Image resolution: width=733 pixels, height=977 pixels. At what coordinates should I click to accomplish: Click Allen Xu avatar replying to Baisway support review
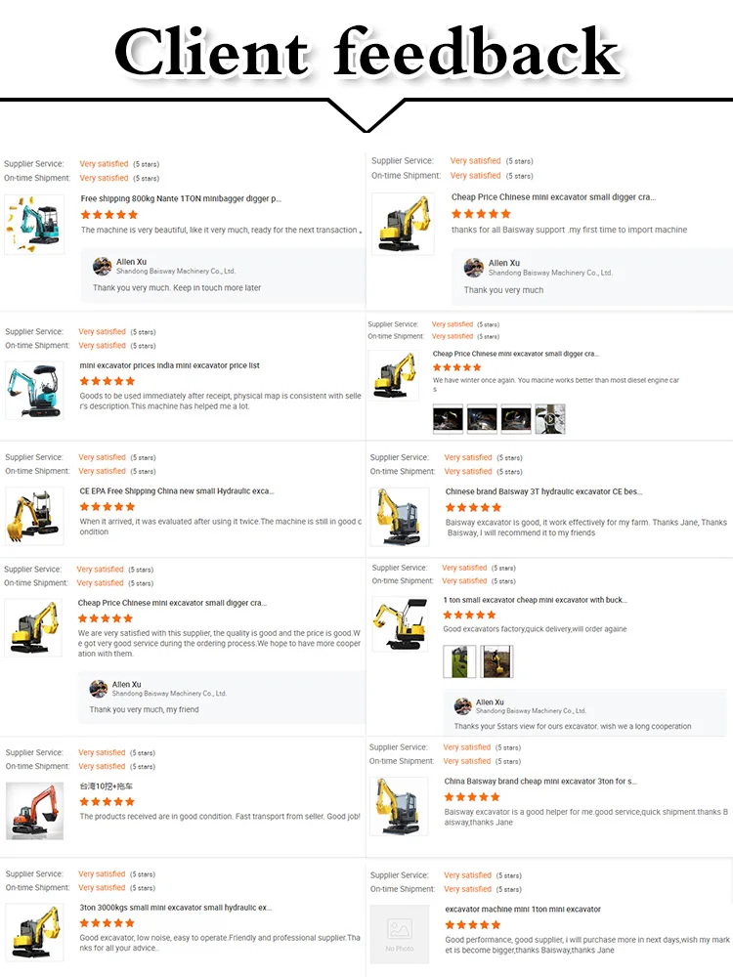[x=474, y=268]
